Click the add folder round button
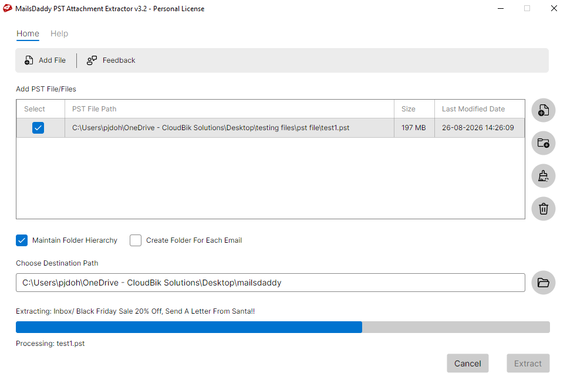Viewport: 567px width, 384px height. click(543, 143)
